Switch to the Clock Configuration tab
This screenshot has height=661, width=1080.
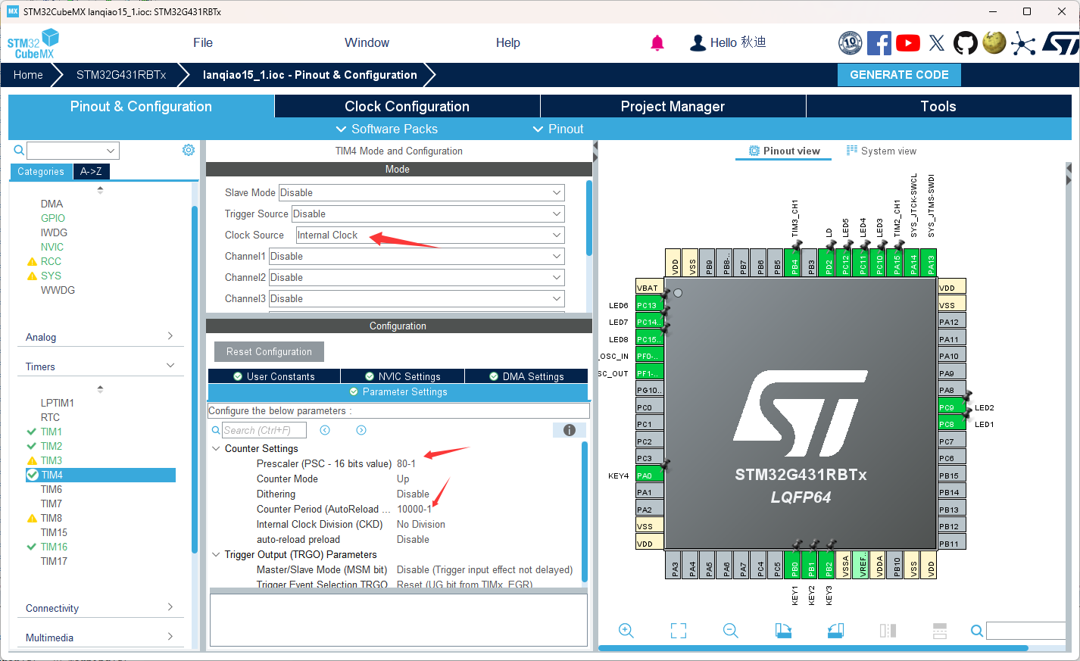407,107
